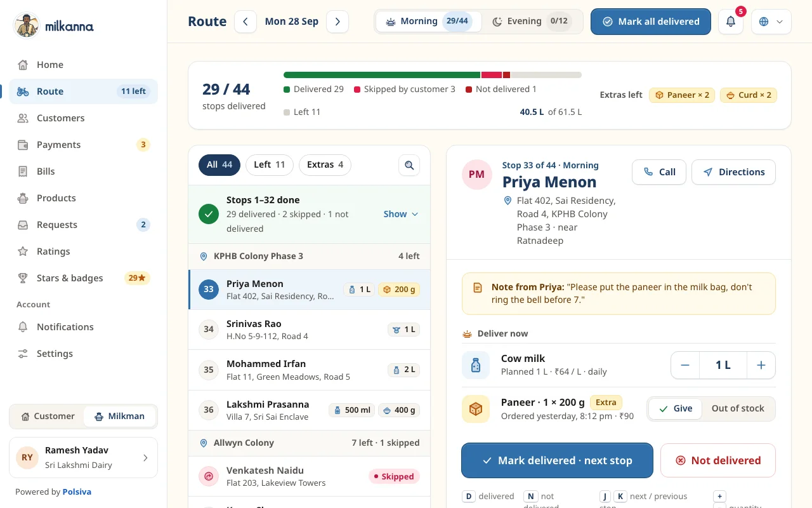Image resolution: width=812 pixels, height=508 pixels.
Task: Open Ramesh Yadav profile chevron
Action: coord(145,457)
